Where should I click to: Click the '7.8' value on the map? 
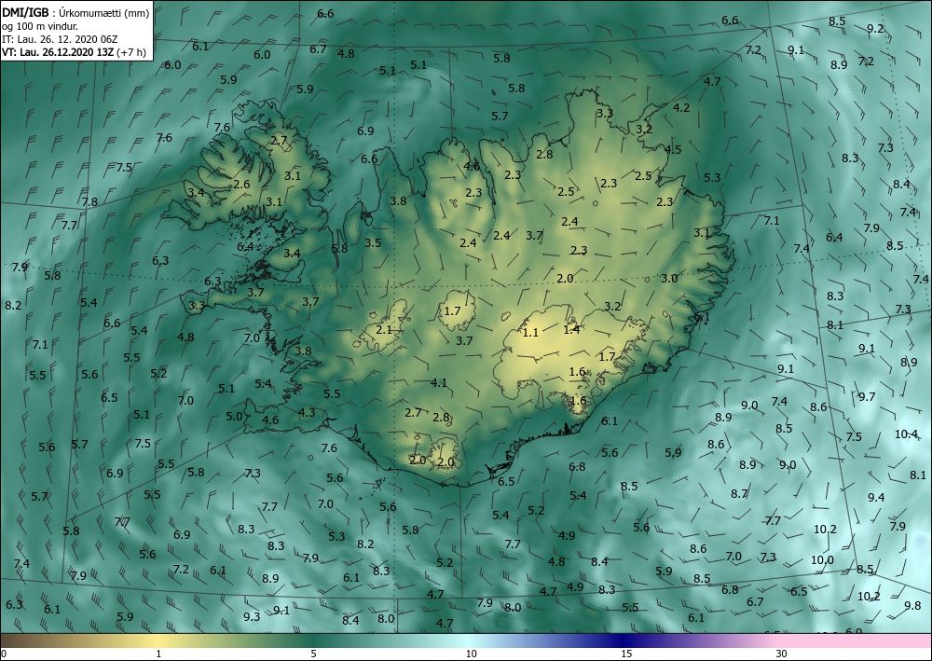click(89, 202)
